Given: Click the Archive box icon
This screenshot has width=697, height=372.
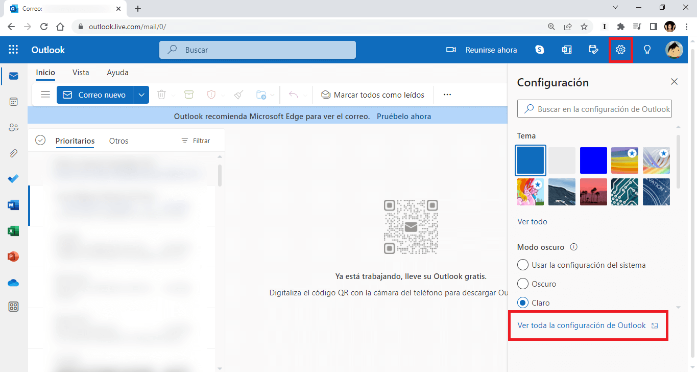Looking at the screenshot, I should click(x=189, y=95).
